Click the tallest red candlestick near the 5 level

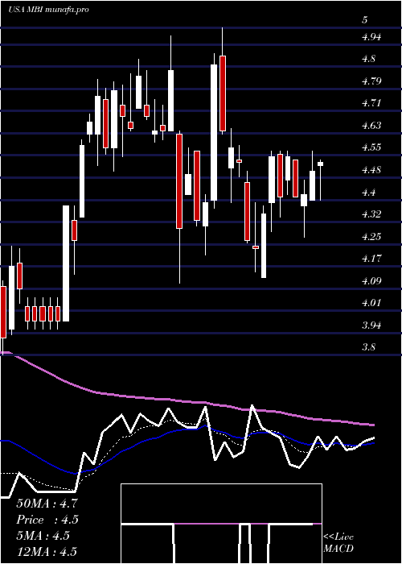(223, 93)
